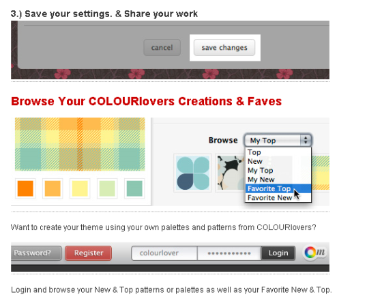Click the masked password field
The height and width of the screenshot is (299, 382).
pyautogui.click(x=229, y=253)
